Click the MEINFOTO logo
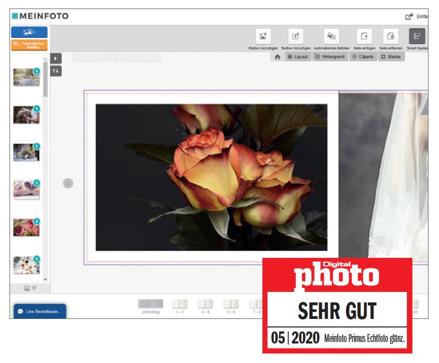Screen dimensions: 439x363 [x=40, y=16]
